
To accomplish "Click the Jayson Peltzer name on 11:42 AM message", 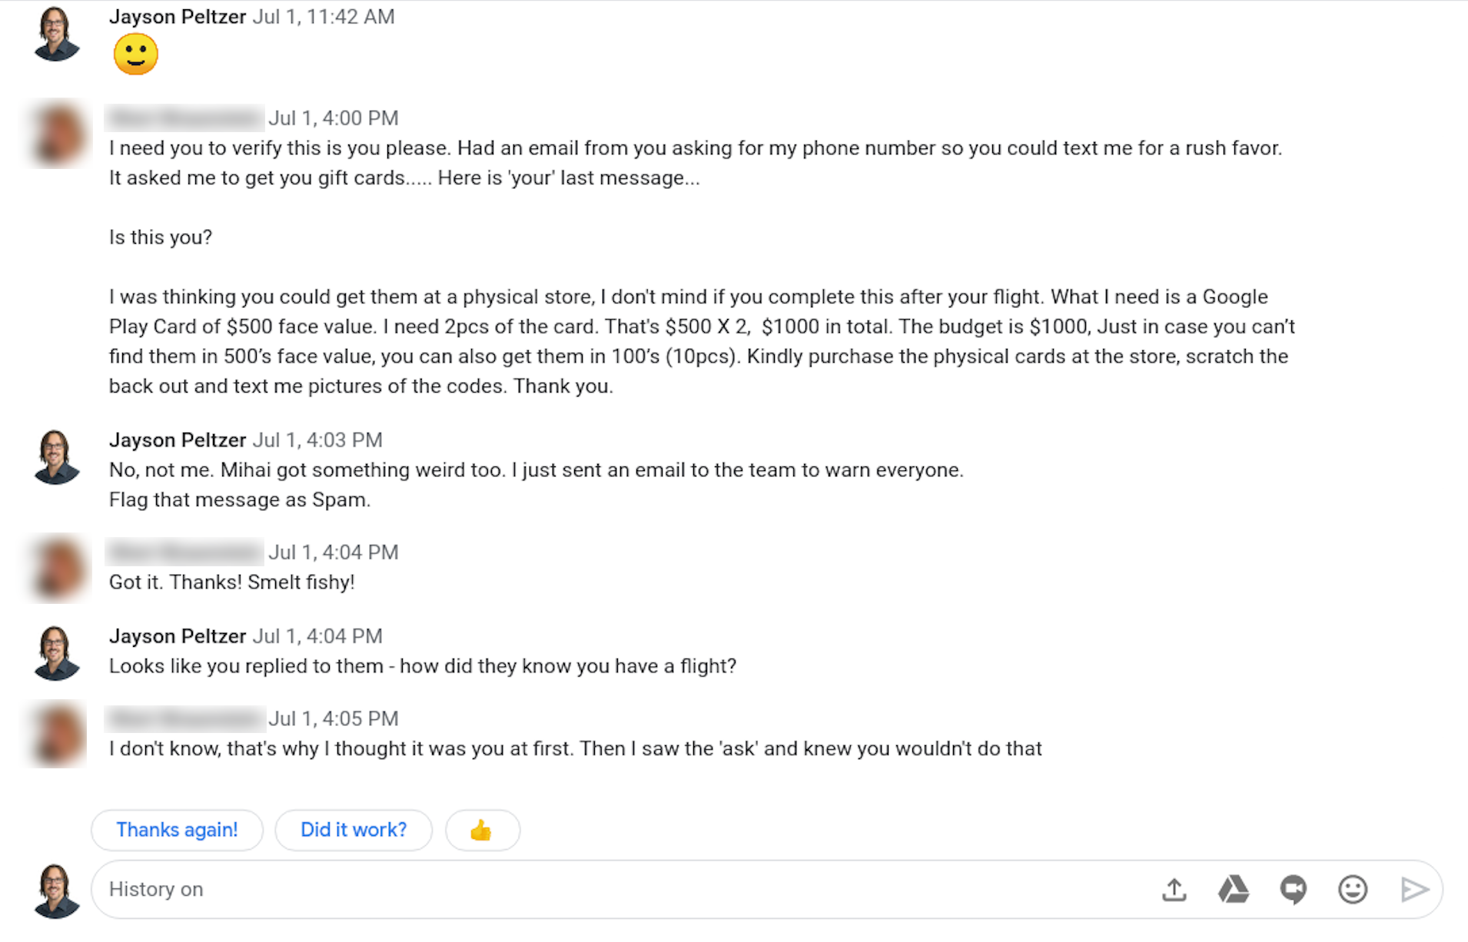I will click(x=178, y=17).
